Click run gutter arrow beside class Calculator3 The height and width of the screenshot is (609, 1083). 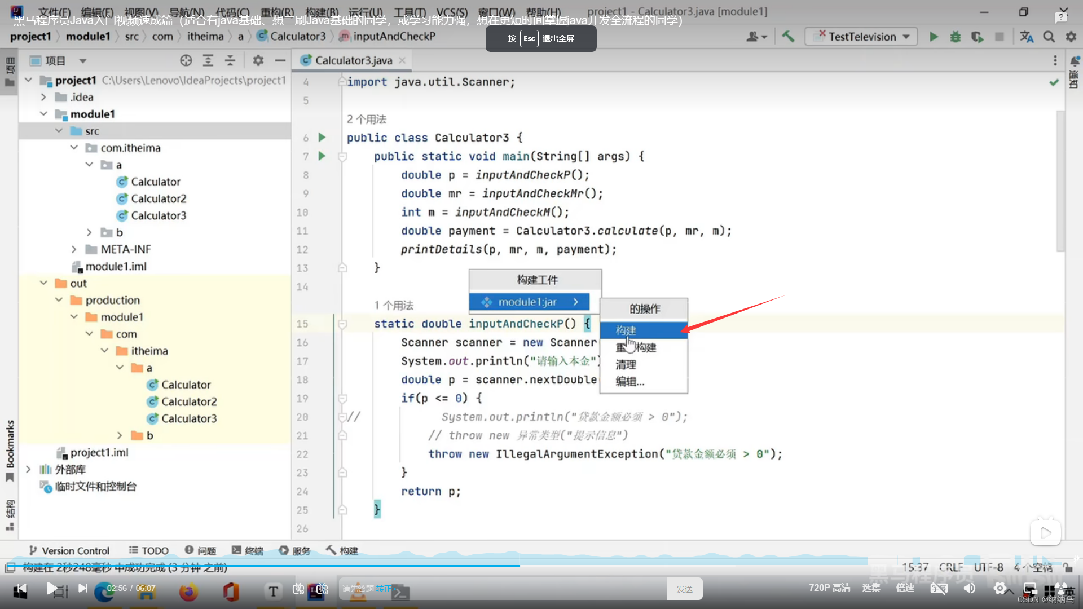[322, 137]
